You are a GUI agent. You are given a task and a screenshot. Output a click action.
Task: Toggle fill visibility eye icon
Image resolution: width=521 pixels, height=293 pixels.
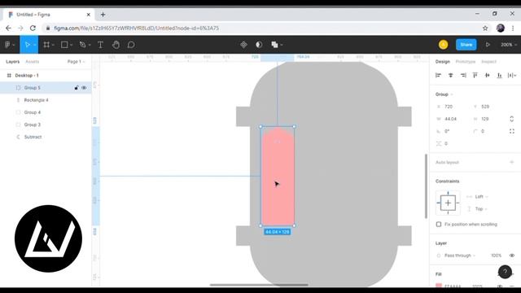[500, 286]
